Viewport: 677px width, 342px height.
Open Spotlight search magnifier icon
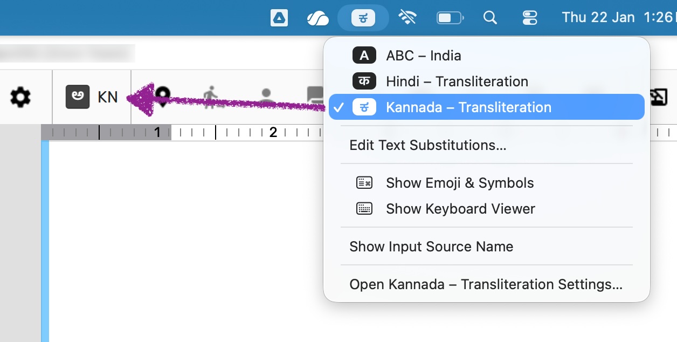[490, 18]
